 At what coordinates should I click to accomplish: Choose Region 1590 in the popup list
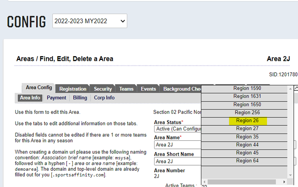(x=247, y=88)
